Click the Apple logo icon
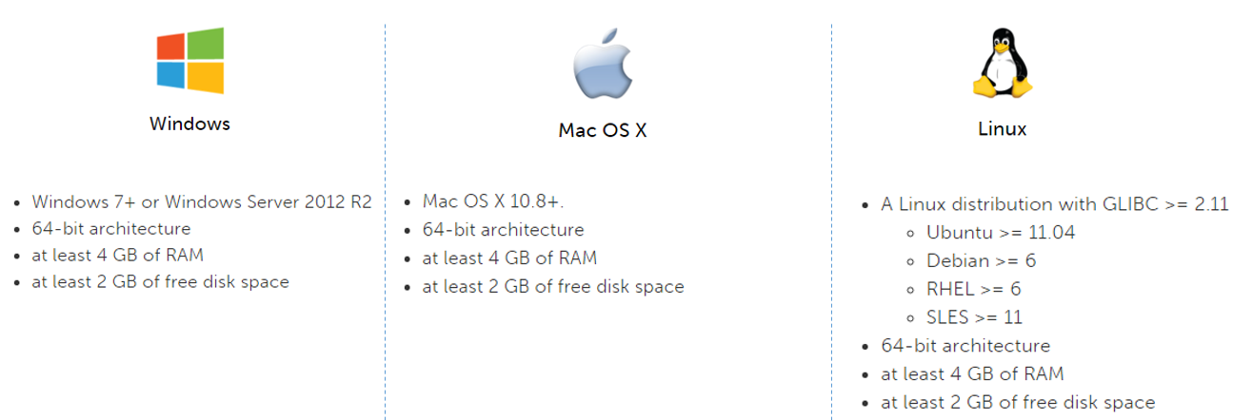This screenshot has width=1233, height=420. point(603,65)
